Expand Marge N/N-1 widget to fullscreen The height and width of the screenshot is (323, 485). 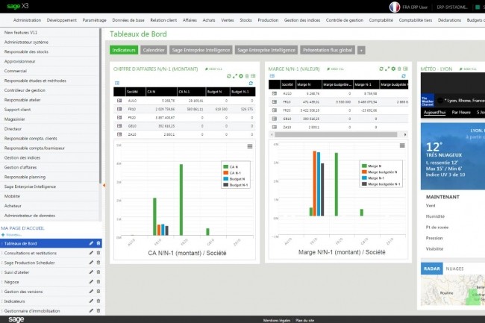387,69
